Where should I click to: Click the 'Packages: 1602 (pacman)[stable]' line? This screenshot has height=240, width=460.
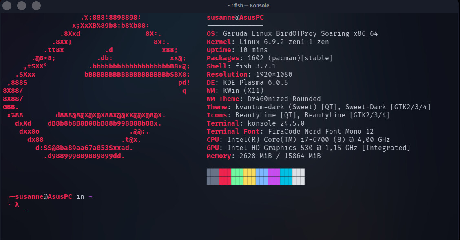click(270, 58)
